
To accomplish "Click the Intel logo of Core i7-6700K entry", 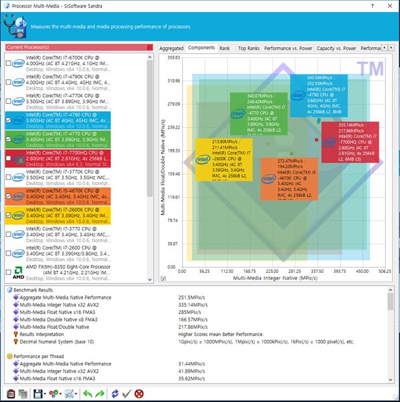I will 19,63.
